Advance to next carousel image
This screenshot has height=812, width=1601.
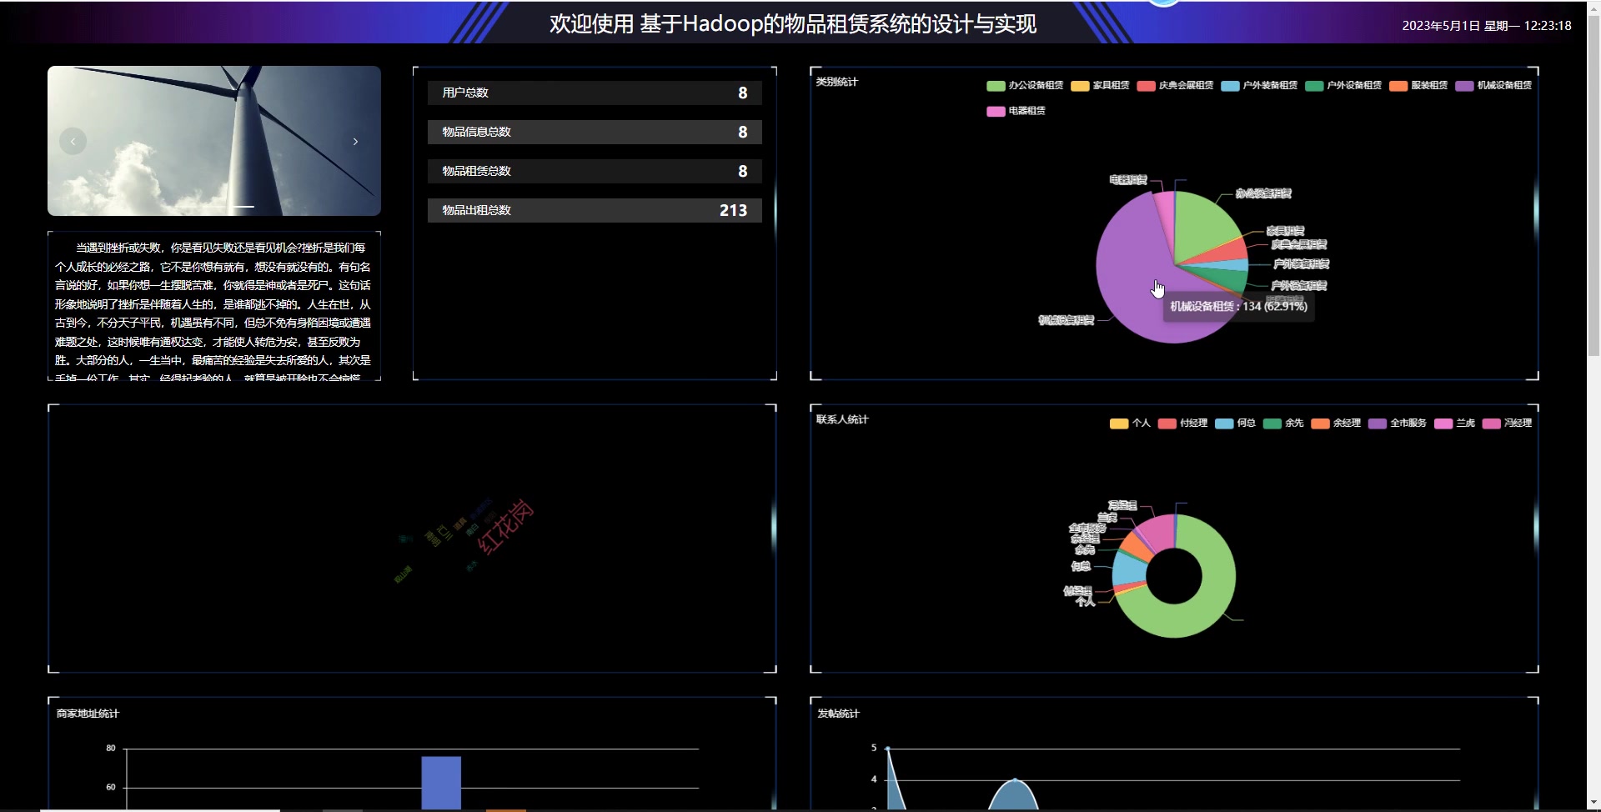[x=355, y=142]
